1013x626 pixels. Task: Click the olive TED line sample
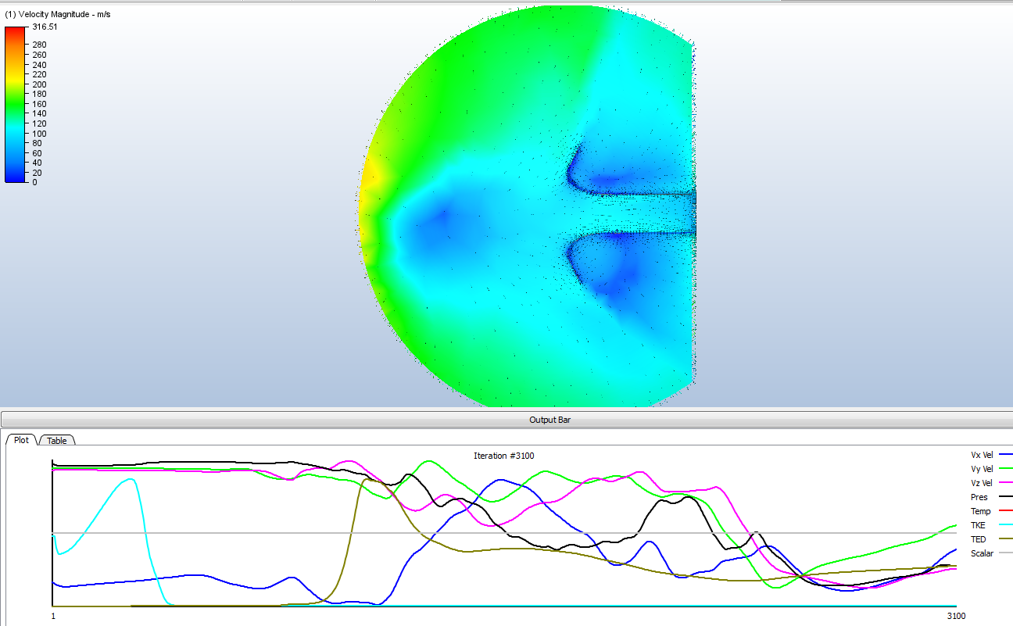point(1006,538)
